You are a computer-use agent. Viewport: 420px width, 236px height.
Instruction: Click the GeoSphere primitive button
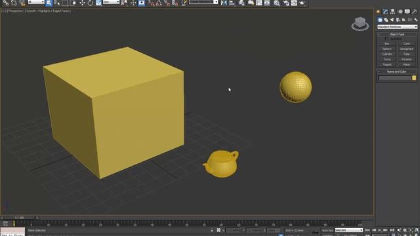tap(406, 49)
